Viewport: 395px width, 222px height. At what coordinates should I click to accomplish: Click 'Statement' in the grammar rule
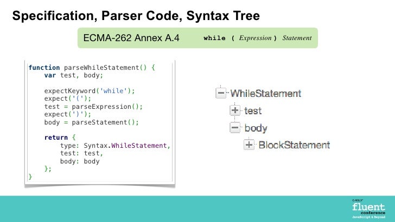pyautogui.click(x=297, y=38)
